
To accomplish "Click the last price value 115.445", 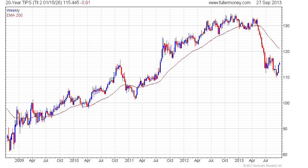I will click(x=71, y=3).
